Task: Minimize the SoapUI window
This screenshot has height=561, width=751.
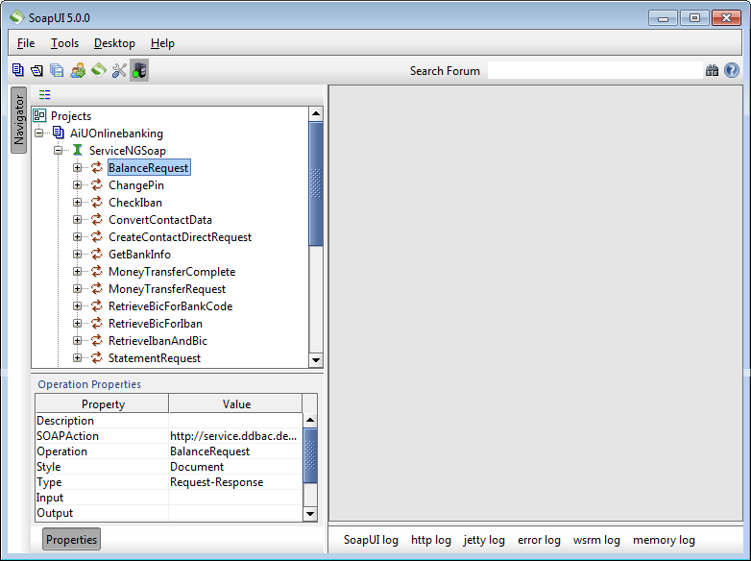Action: click(x=663, y=17)
